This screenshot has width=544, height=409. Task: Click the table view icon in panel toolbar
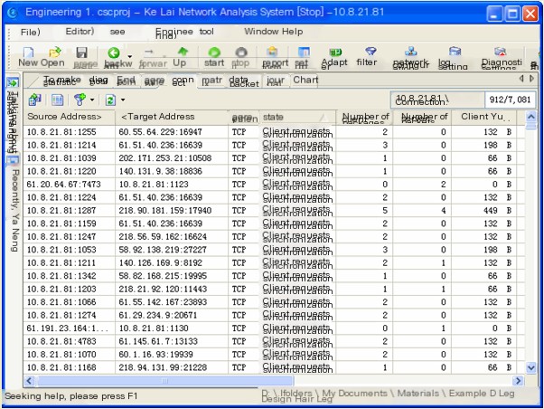(x=57, y=100)
